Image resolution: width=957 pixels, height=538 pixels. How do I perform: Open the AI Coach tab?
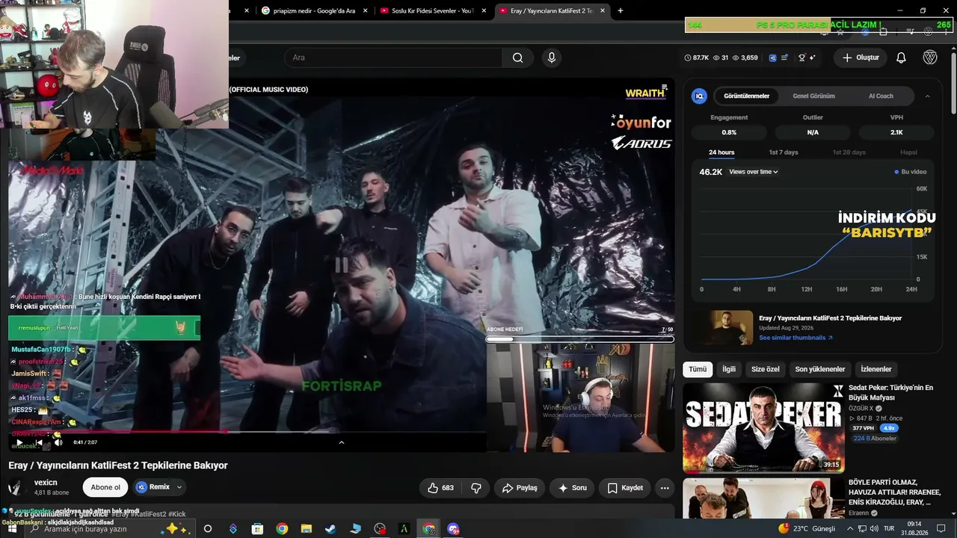(x=881, y=96)
